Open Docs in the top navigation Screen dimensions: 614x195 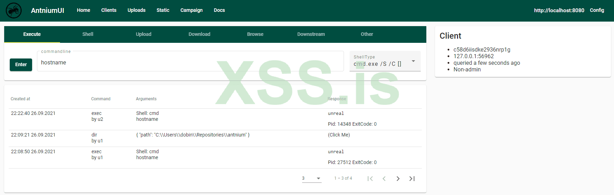(219, 10)
